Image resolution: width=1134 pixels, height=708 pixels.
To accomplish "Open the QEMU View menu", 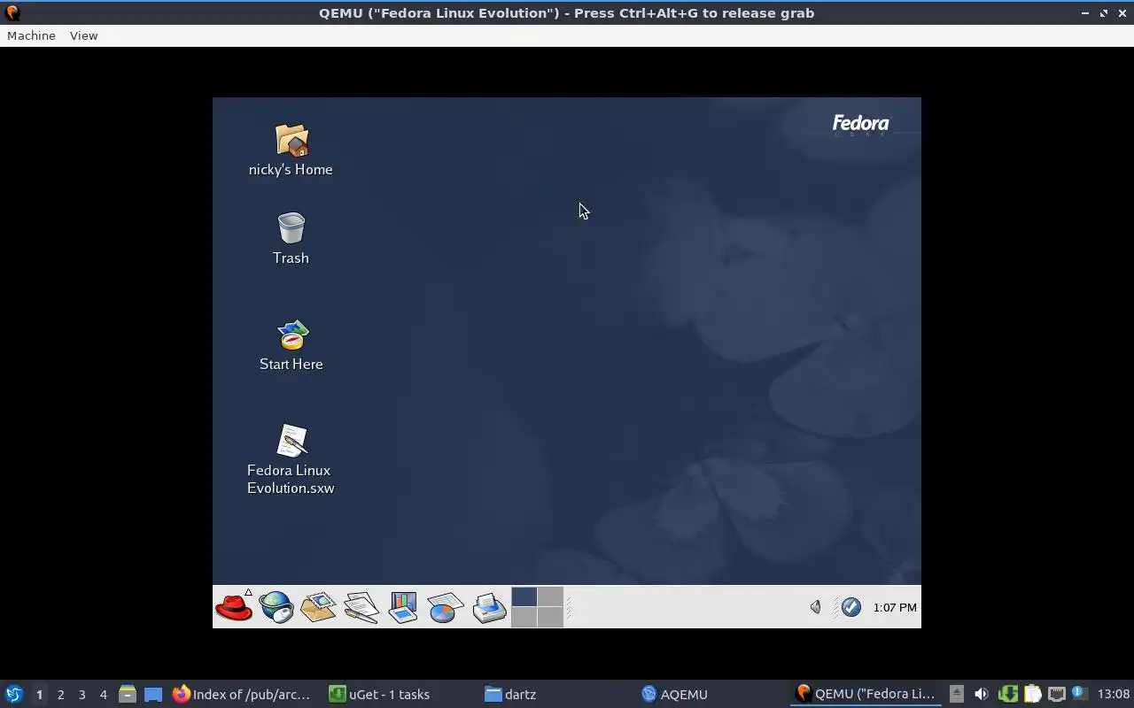I will 83,35.
